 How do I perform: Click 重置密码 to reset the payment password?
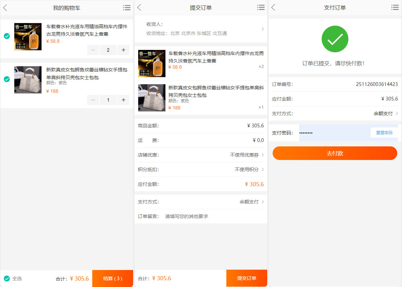tap(384, 132)
